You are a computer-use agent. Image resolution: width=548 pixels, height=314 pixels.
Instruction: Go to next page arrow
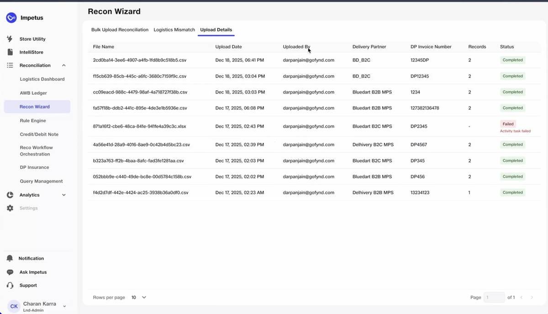(x=532, y=298)
